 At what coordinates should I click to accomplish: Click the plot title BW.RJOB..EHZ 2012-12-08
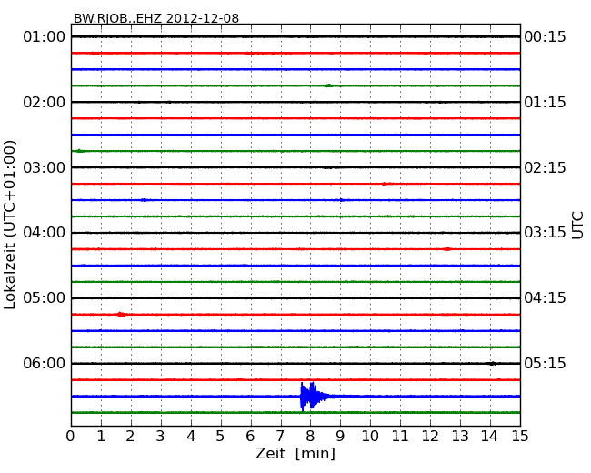(156, 18)
